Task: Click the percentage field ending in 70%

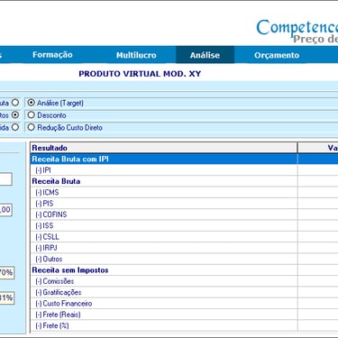Action: click(x=6, y=273)
